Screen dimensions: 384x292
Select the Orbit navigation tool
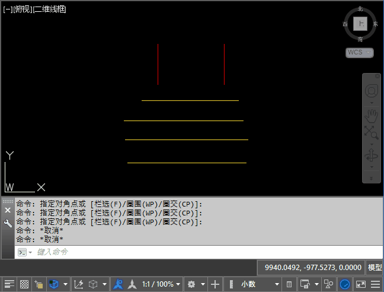point(372,156)
